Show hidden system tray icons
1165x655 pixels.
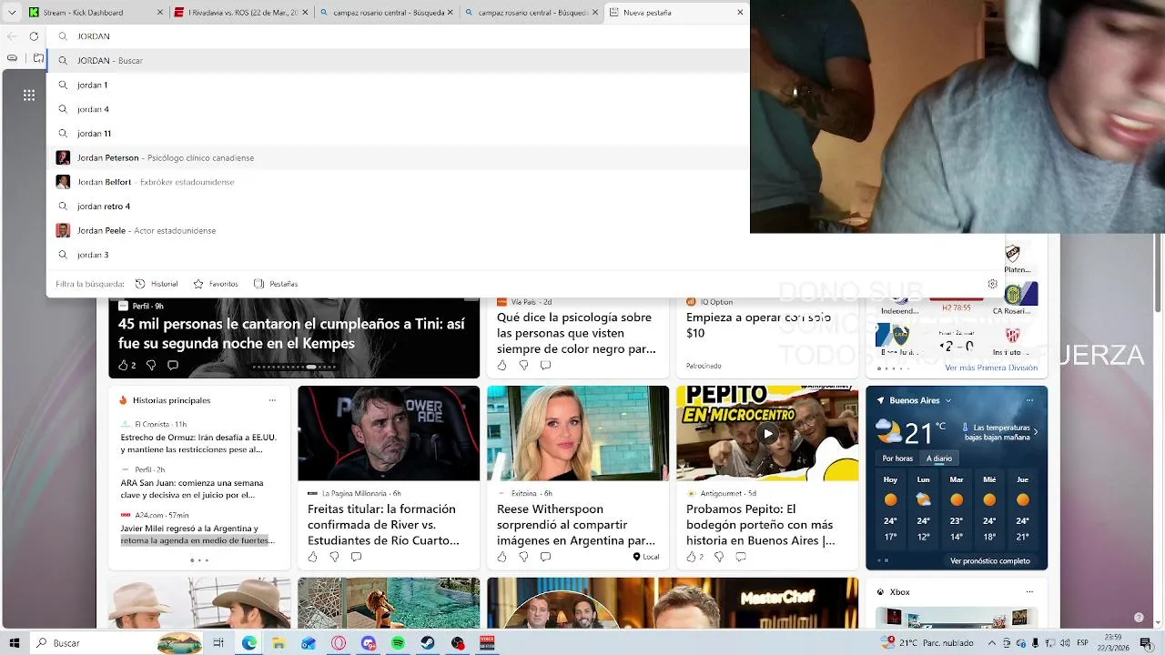tap(992, 643)
